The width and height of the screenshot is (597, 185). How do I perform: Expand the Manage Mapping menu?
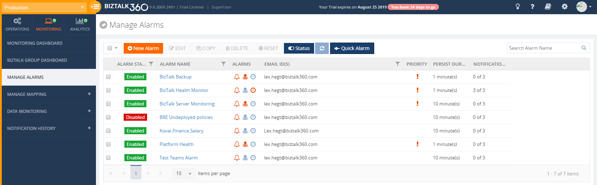click(89, 94)
